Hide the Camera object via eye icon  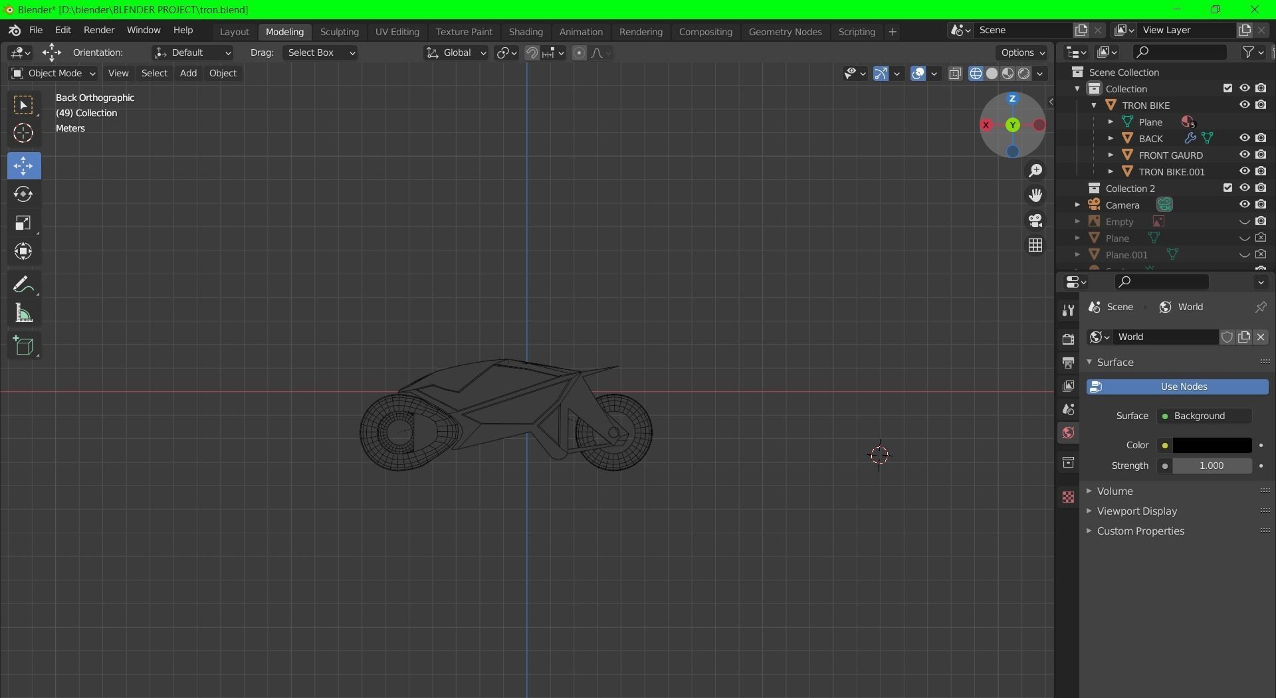[1244, 205]
